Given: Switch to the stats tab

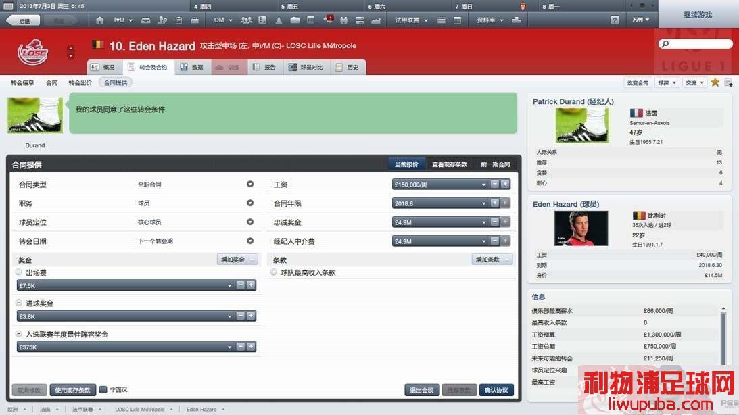Looking at the screenshot, I should coord(193,67).
